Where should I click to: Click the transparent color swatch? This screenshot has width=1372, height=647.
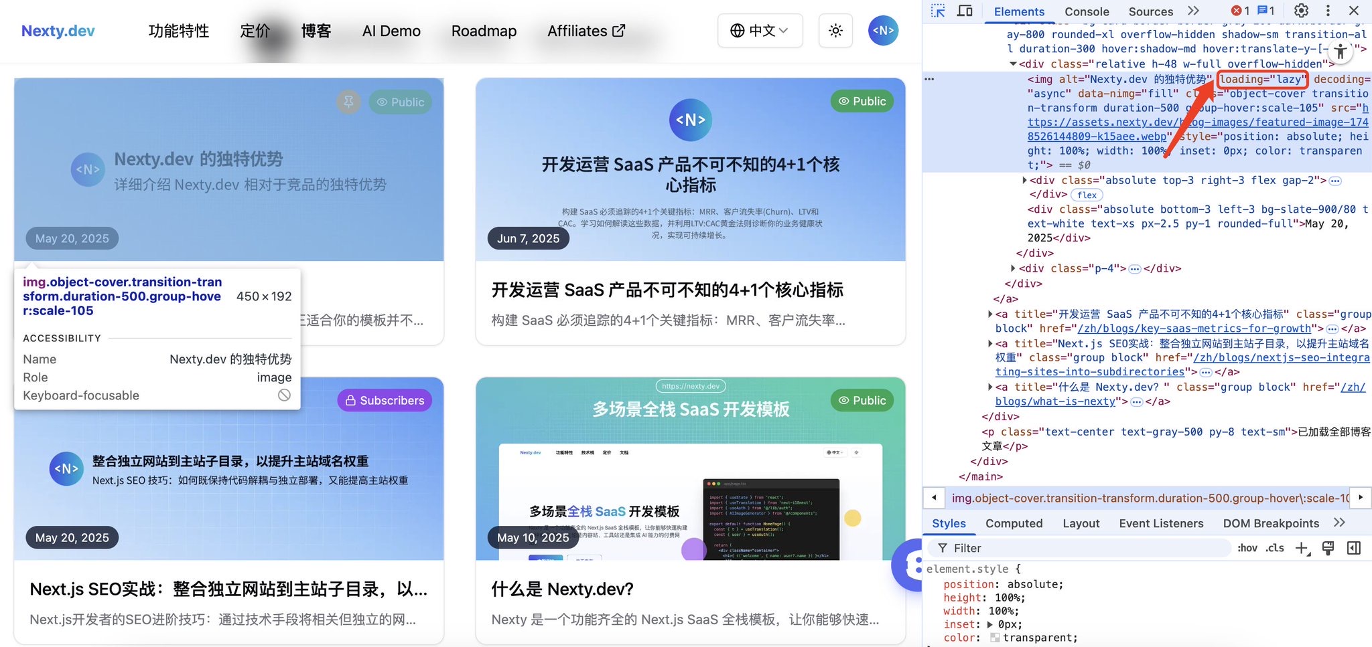pyautogui.click(x=995, y=638)
